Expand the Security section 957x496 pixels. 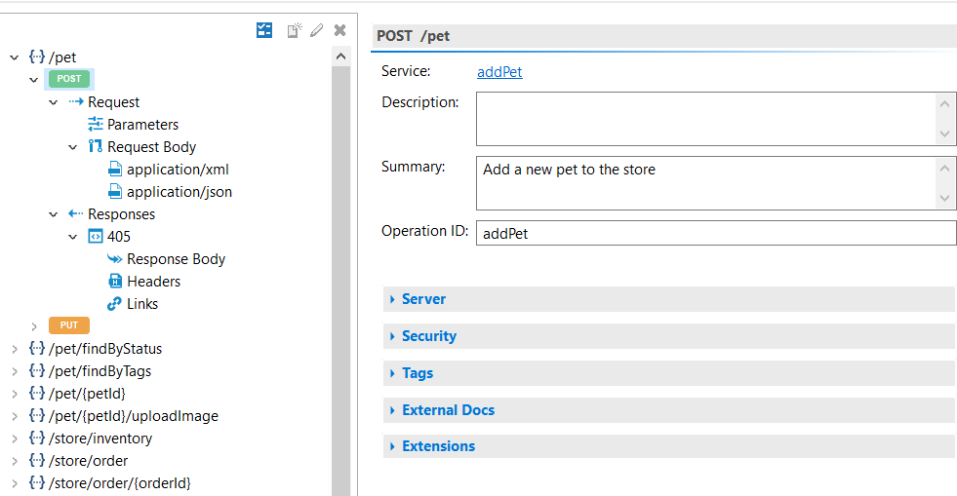pos(428,336)
